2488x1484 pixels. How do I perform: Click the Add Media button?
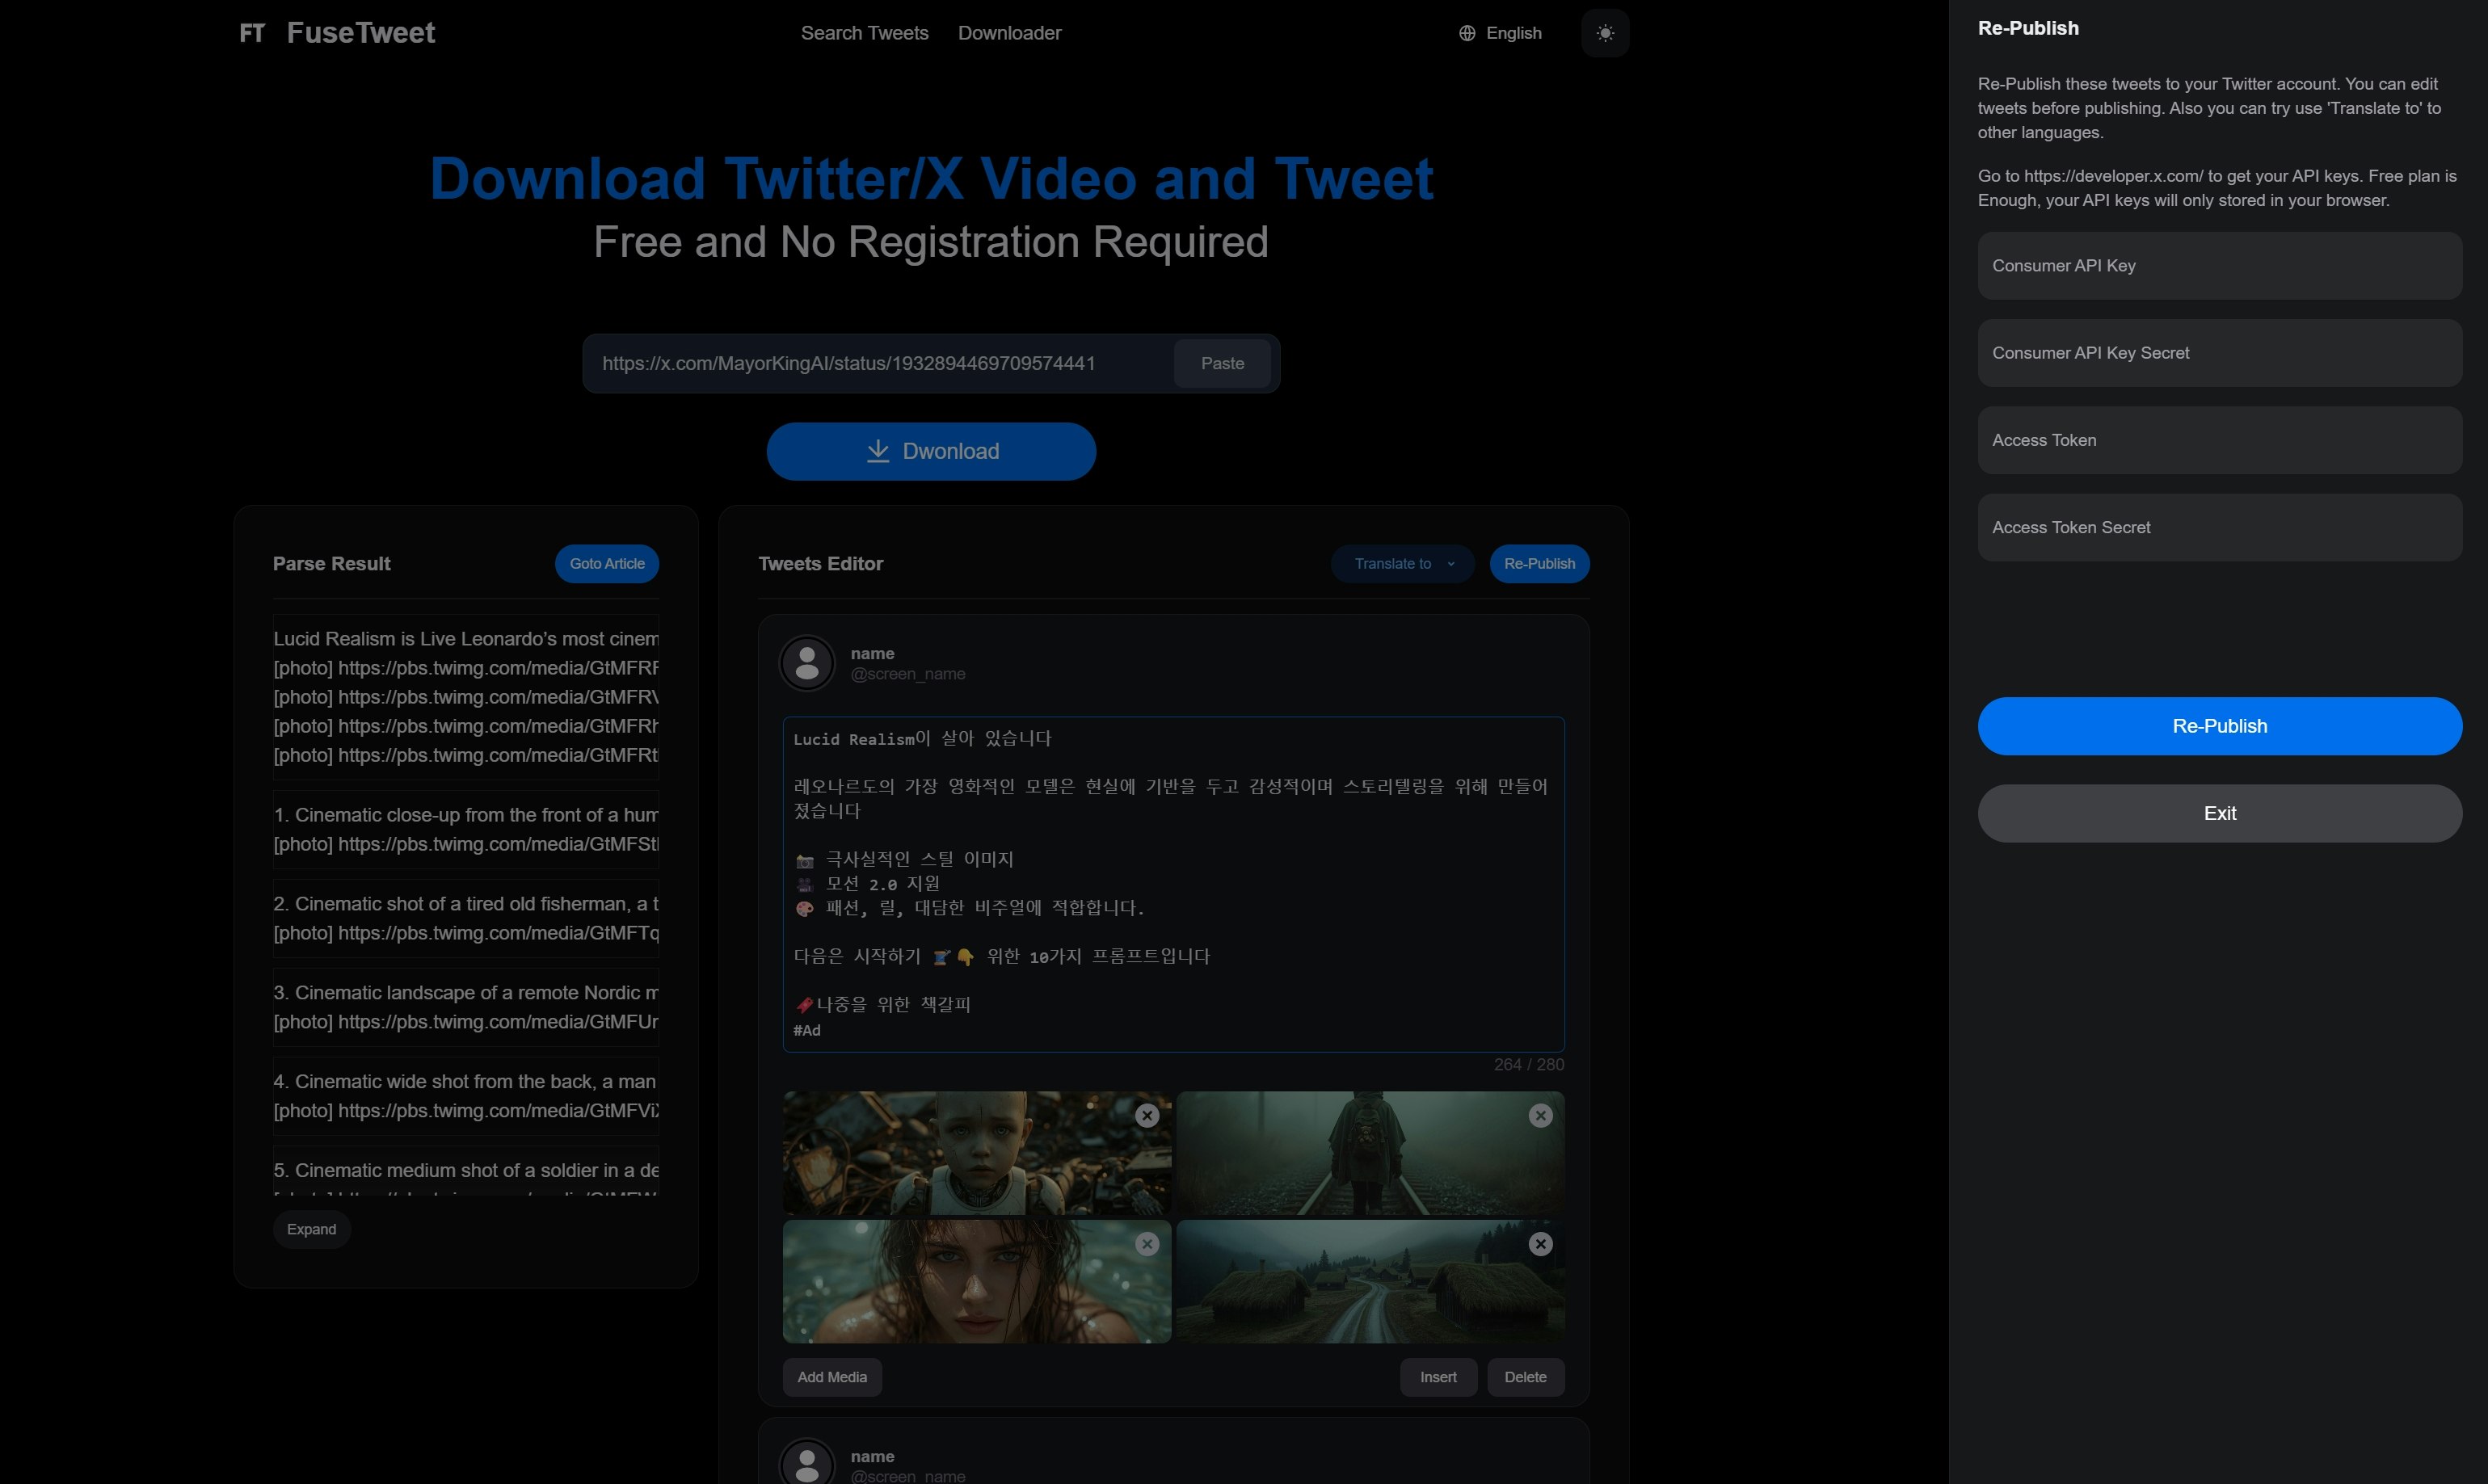coord(832,1377)
